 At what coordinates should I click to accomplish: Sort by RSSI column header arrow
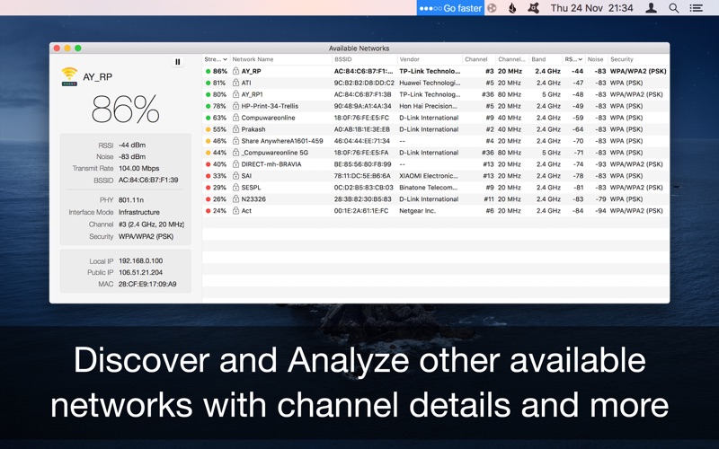click(580, 59)
